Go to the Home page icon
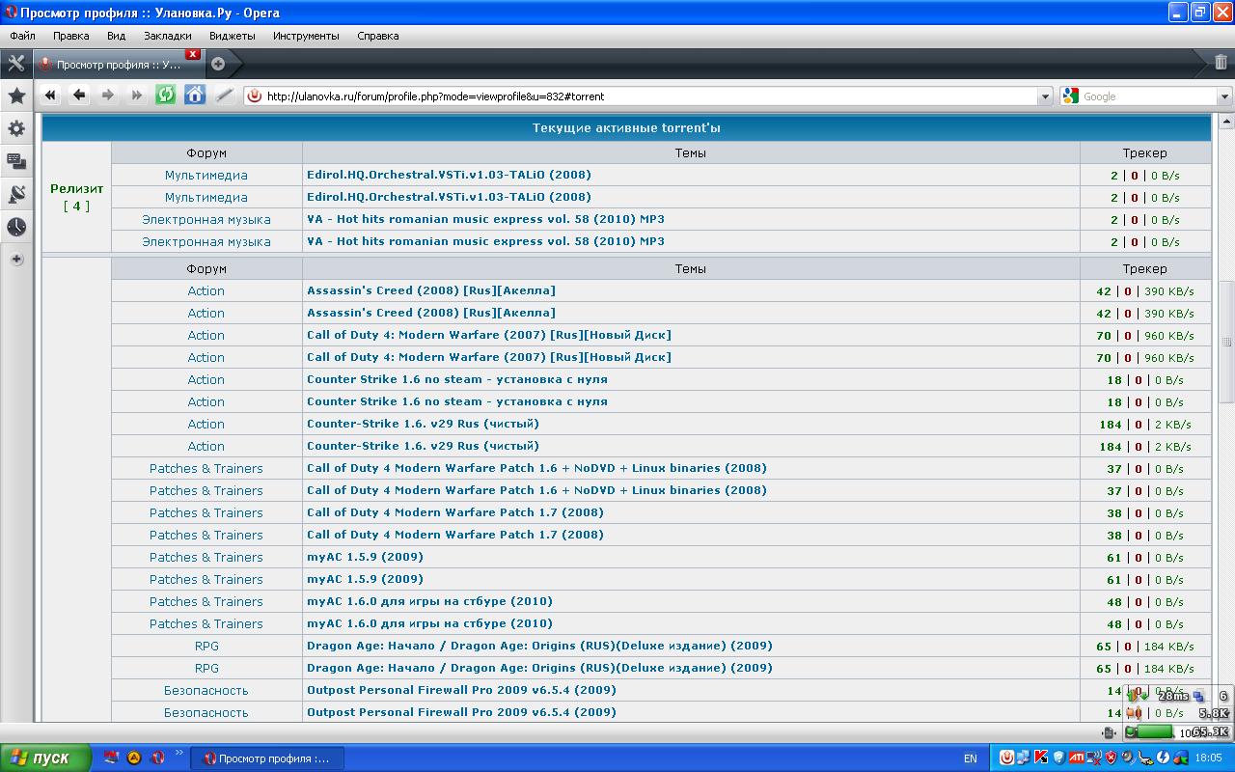Image resolution: width=1235 pixels, height=772 pixels. click(x=195, y=95)
